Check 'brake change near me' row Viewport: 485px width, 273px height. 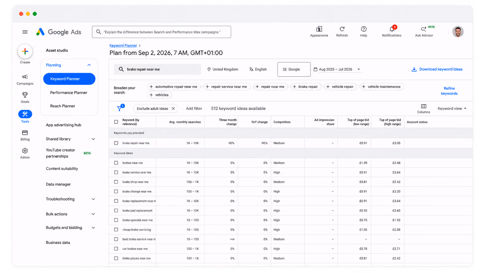point(116,191)
